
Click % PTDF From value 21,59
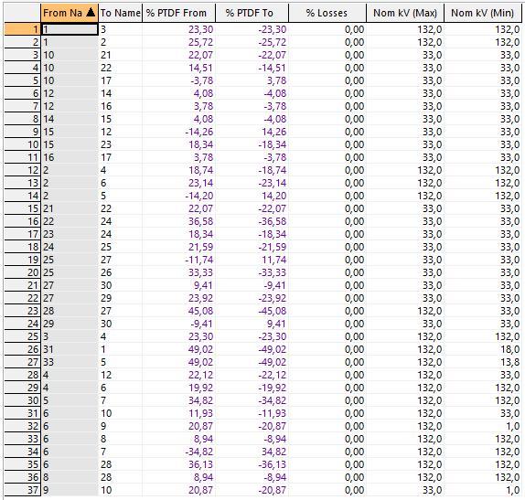point(201,247)
